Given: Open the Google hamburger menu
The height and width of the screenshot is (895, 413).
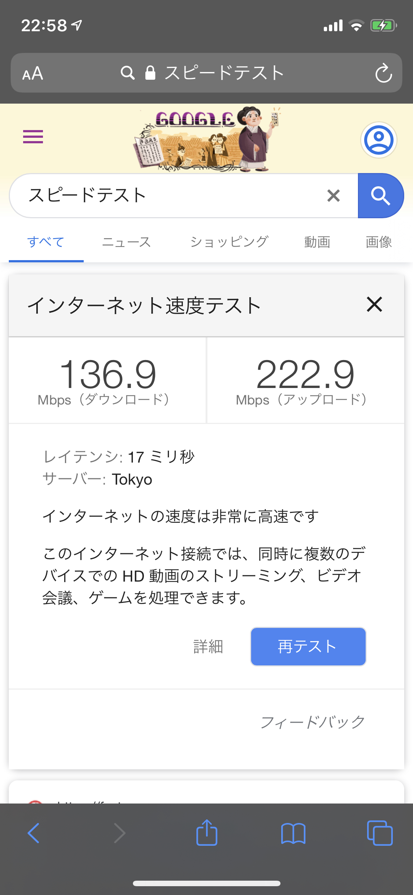Looking at the screenshot, I should (x=33, y=137).
